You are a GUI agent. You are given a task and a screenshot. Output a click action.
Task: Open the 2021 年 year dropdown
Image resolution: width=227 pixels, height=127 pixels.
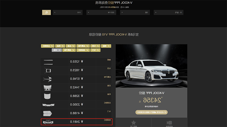(101, 12)
